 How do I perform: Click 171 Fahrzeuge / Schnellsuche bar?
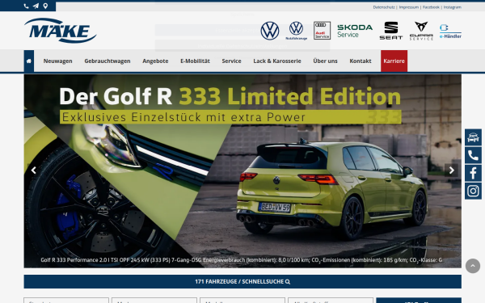(242, 282)
